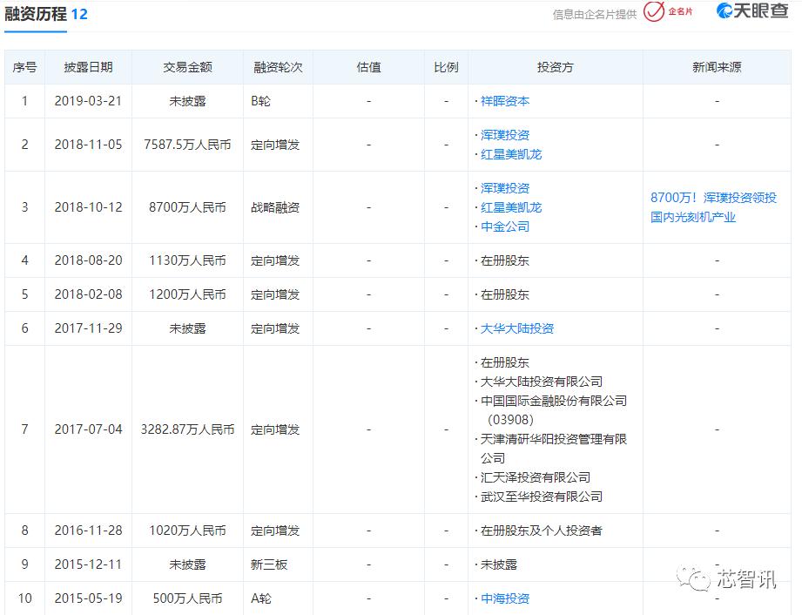Viewport: 802px width, 615px height.
Task: Open 中金公司 investor link
Action: [505, 226]
